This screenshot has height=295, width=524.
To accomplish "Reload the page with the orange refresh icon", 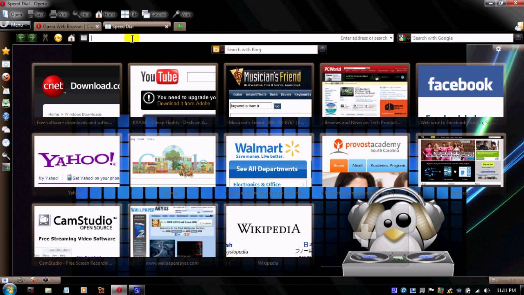I will 58,38.
